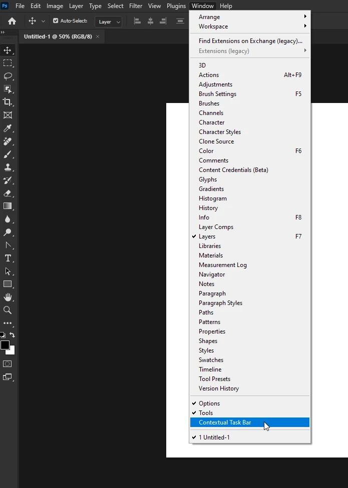The image size is (348, 488).
Task: Toggle the Auto-Select checkbox
Action: [x=56, y=21]
